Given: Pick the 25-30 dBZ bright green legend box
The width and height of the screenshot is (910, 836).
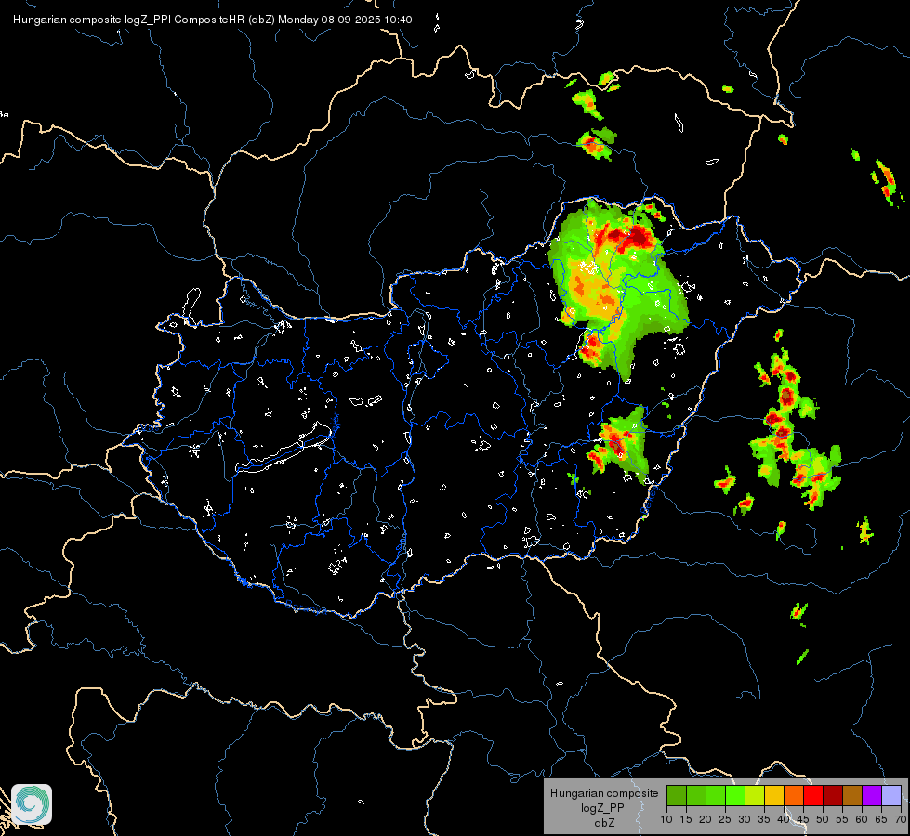Looking at the screenshot, I should pyautogui.click(x=735, y=795).
